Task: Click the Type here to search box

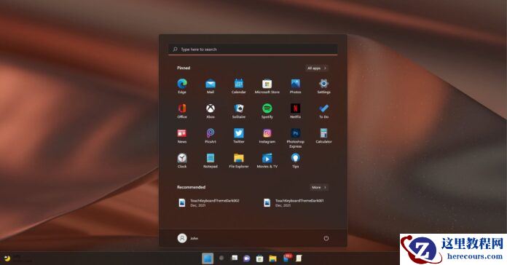Action: pyautogui.click(x=253, y=49)
